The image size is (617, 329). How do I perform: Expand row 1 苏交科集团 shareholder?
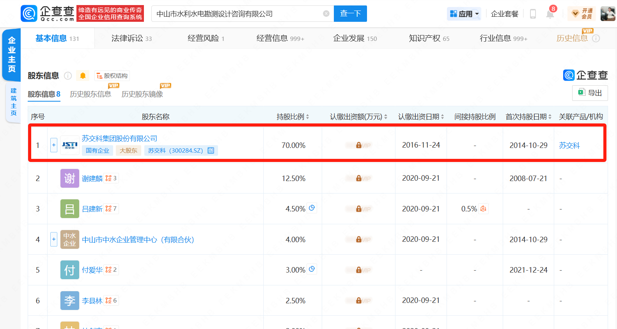coord(54,145)
